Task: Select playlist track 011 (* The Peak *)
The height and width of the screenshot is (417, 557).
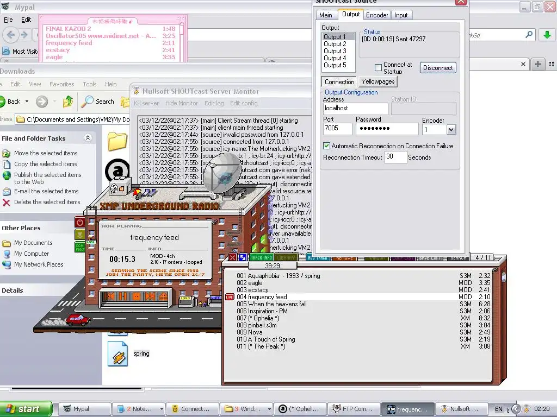Action: click(363, 346)
